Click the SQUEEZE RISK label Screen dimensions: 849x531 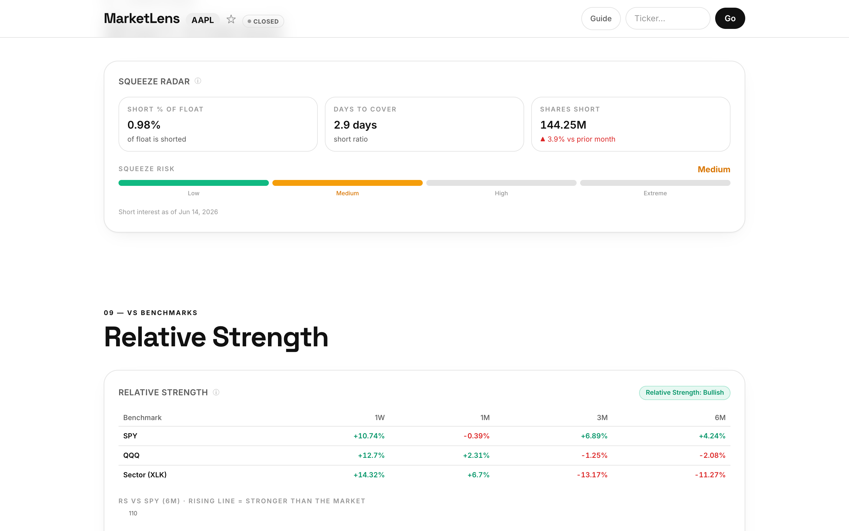tap(146, 169)
